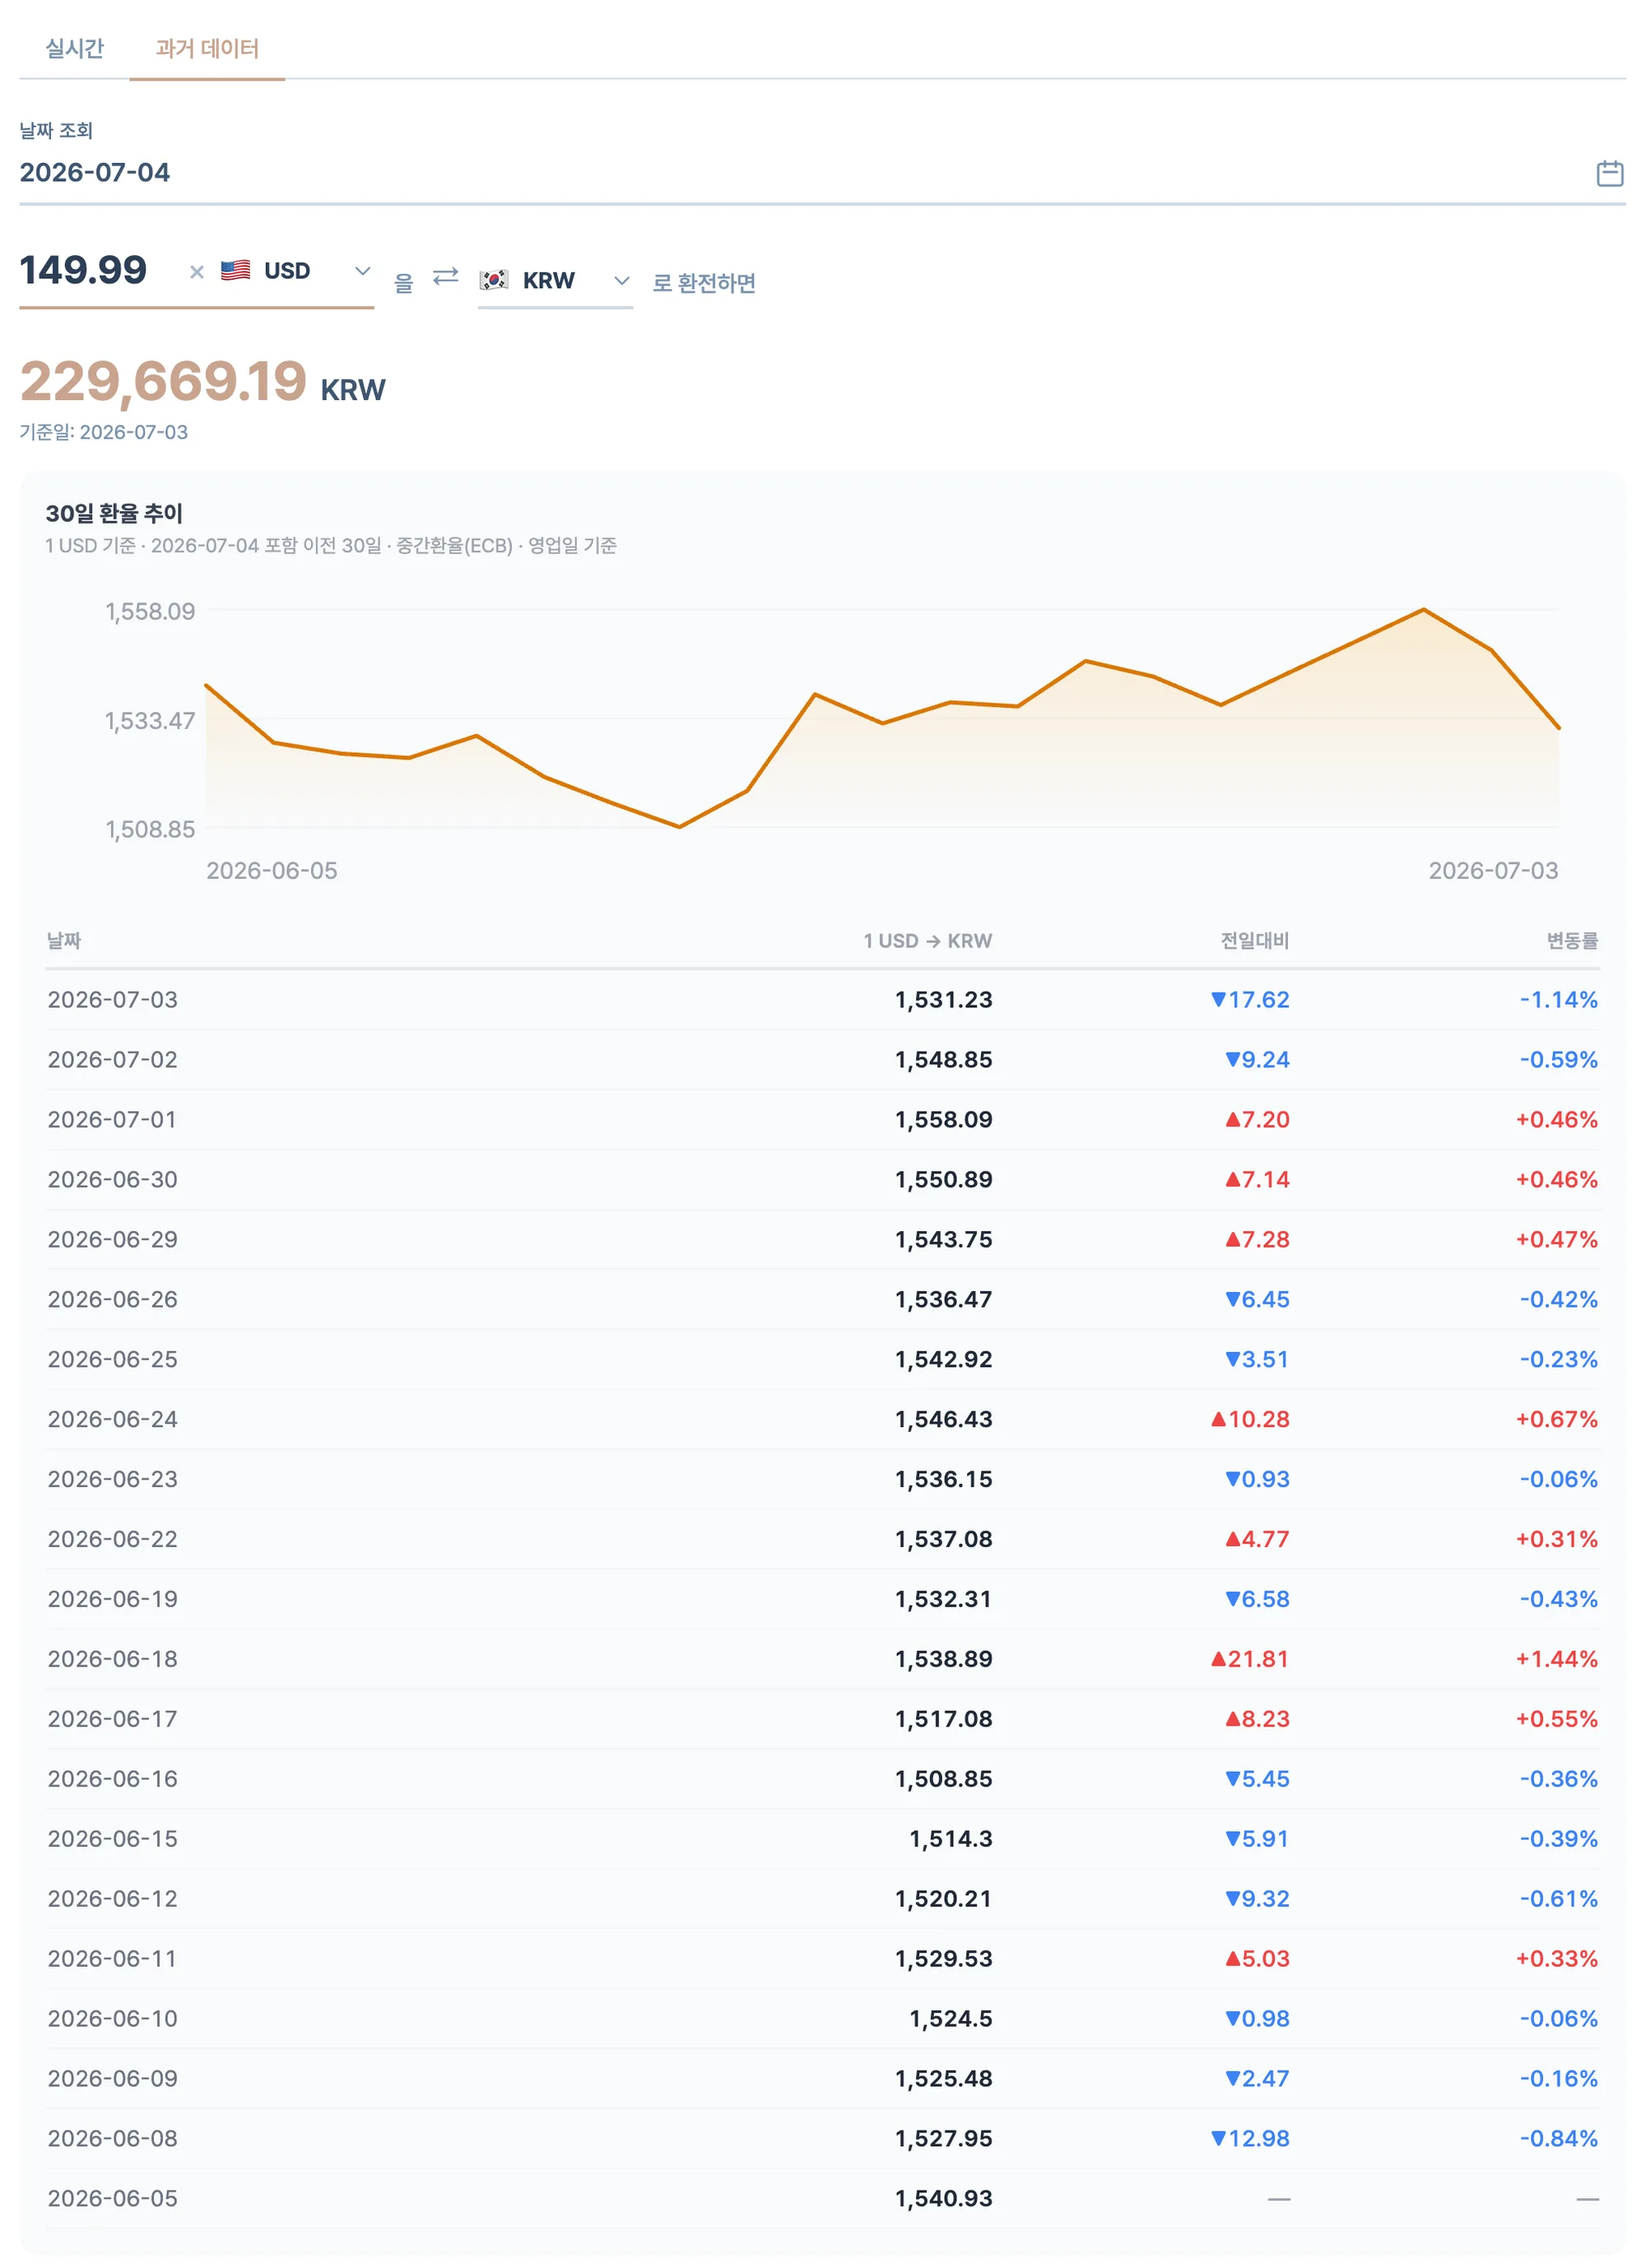Select the 과거 데이터 tab

click(x=207, y=48)
